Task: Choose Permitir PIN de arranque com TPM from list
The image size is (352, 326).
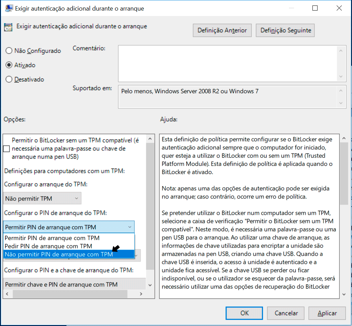Action: tap(69, 238)
